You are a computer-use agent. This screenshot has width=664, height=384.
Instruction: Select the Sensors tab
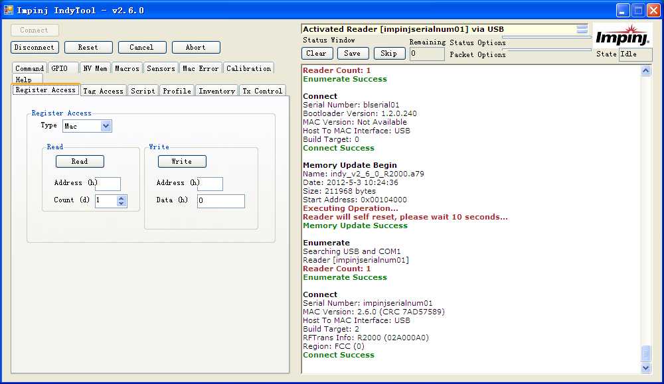[161, 68]
